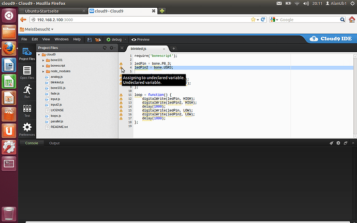The image size is (357, 223).
Task: Refresh the Project Files tree
Action: [x=105, y=48]
